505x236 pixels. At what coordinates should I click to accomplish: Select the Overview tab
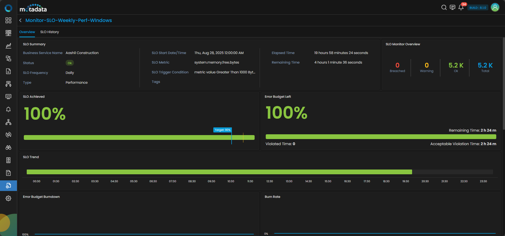27,32
